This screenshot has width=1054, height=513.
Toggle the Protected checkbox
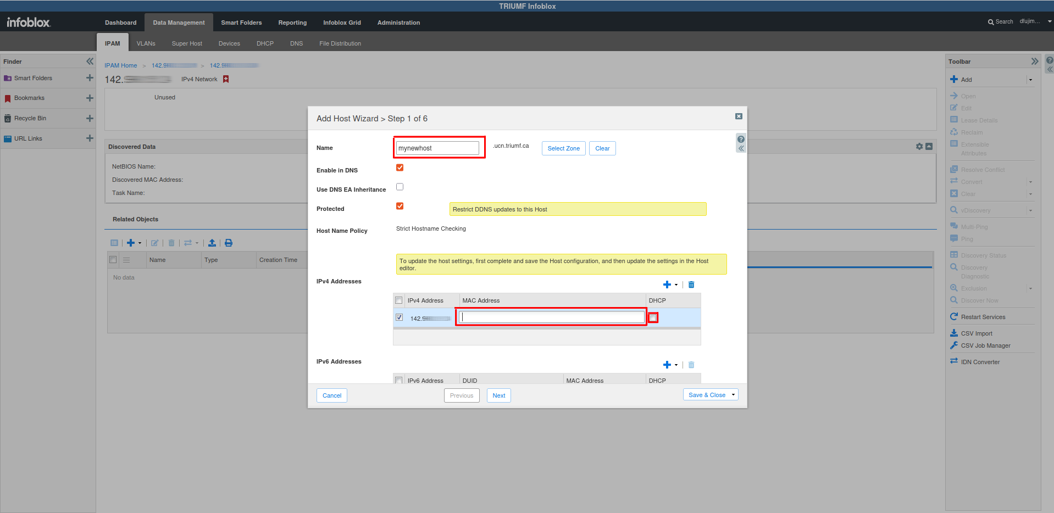(400, 207)
